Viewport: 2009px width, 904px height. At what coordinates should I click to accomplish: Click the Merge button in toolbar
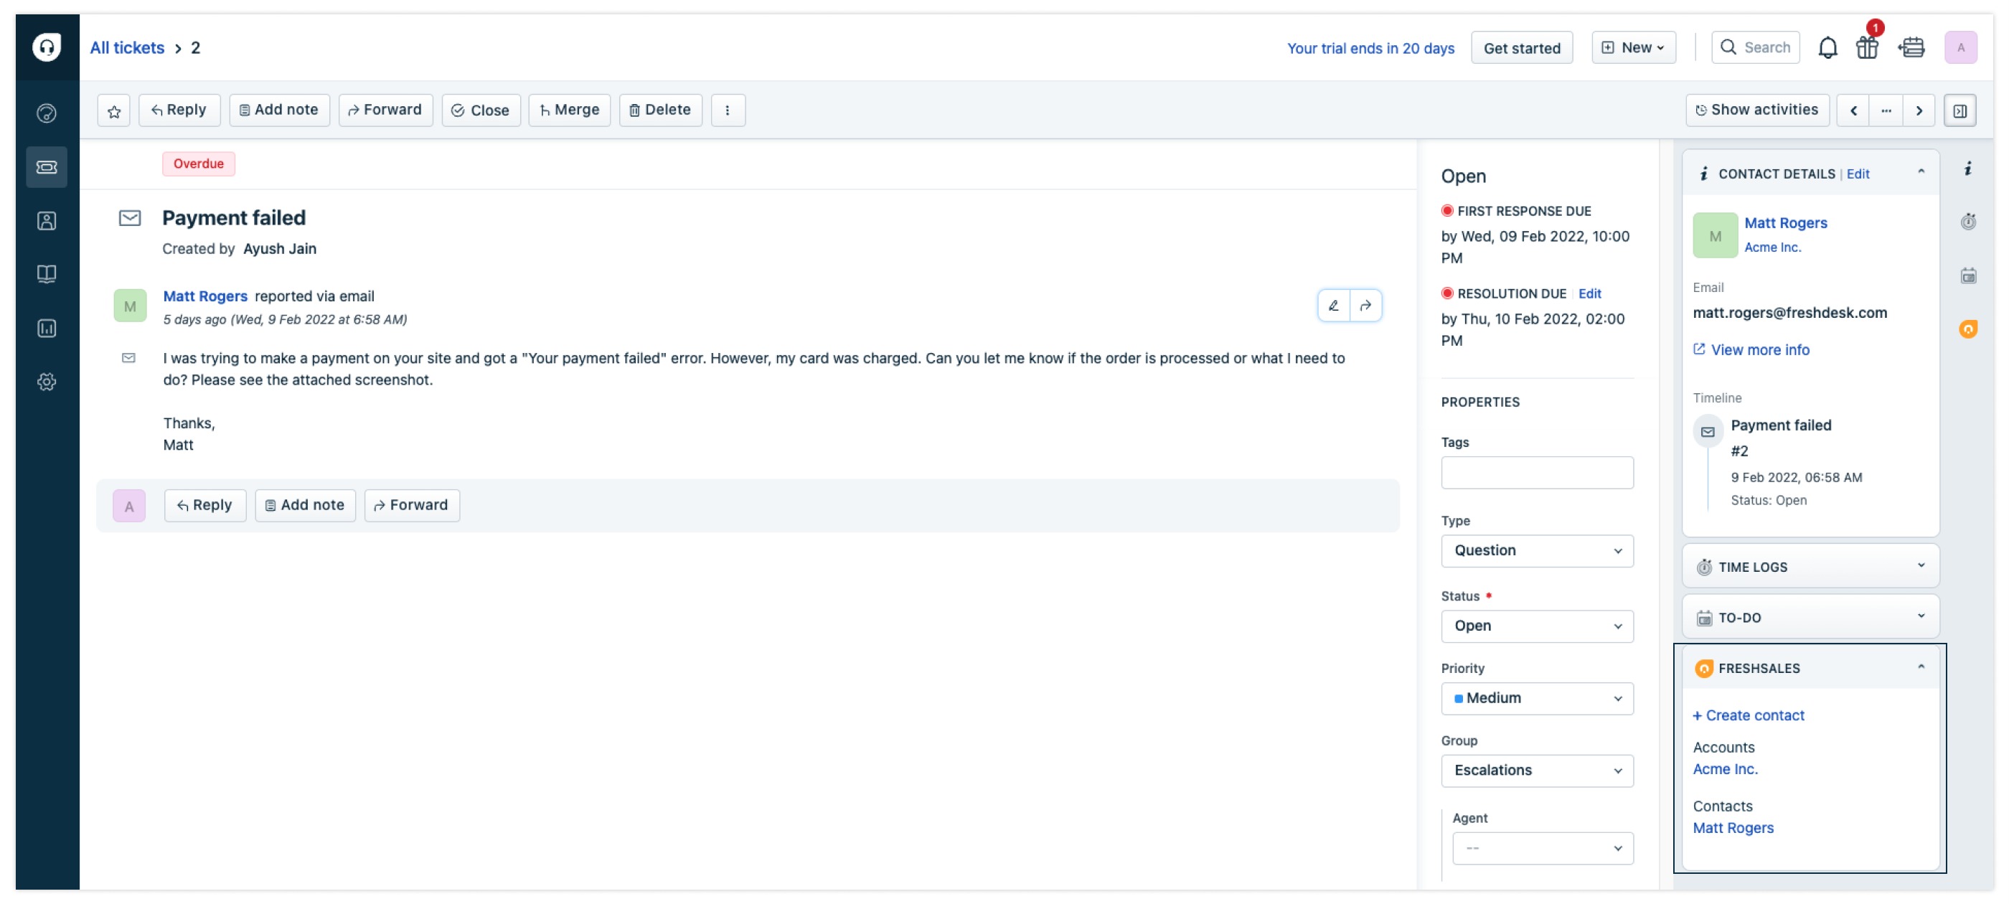(569, 110)
